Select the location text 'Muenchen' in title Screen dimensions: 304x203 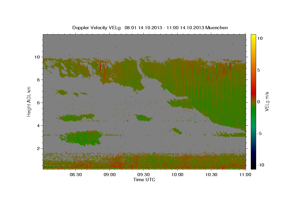coord(217,28)
